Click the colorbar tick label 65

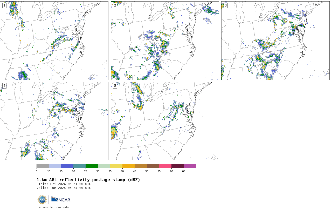184,171
